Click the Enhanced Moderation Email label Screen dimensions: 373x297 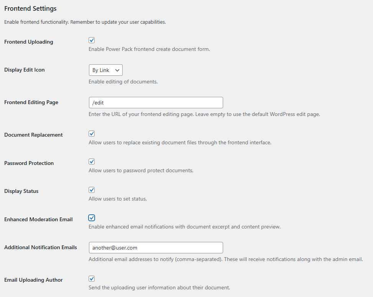(39, 219)
